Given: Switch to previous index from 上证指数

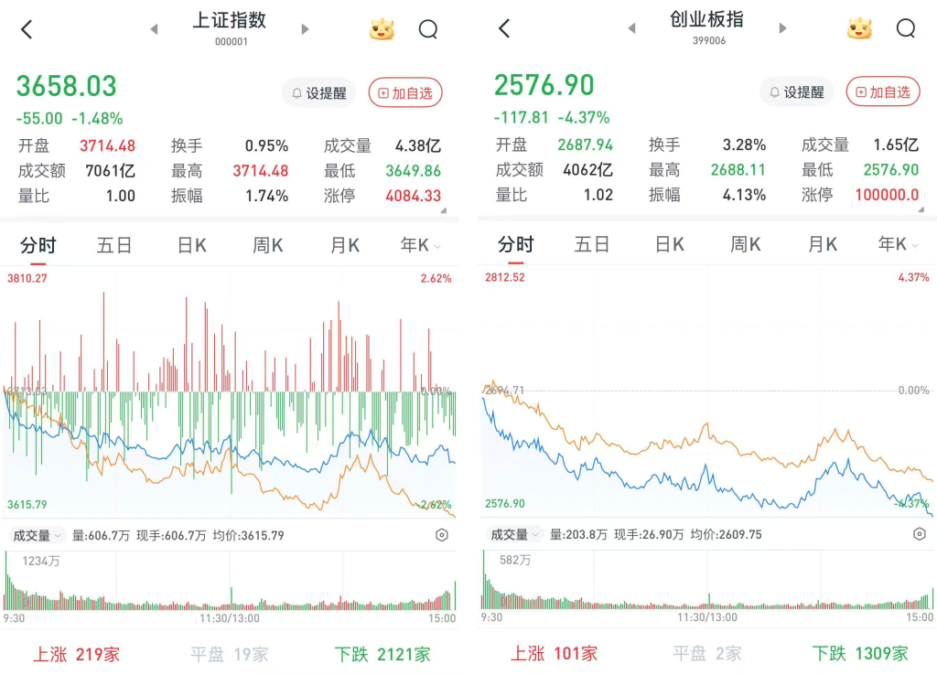Looking at the screenshot, I should (154, 29).
